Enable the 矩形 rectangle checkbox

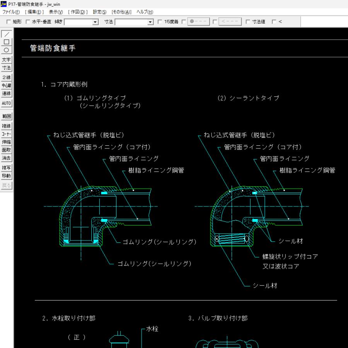9,22
